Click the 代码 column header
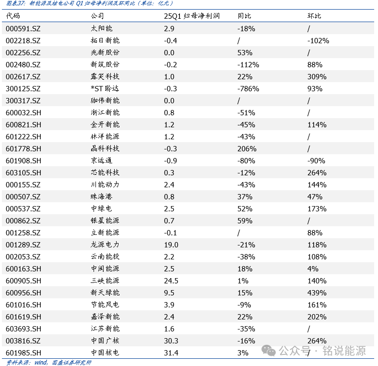Image resolution: width=378 pixels, height=366 pixels. 13,16
